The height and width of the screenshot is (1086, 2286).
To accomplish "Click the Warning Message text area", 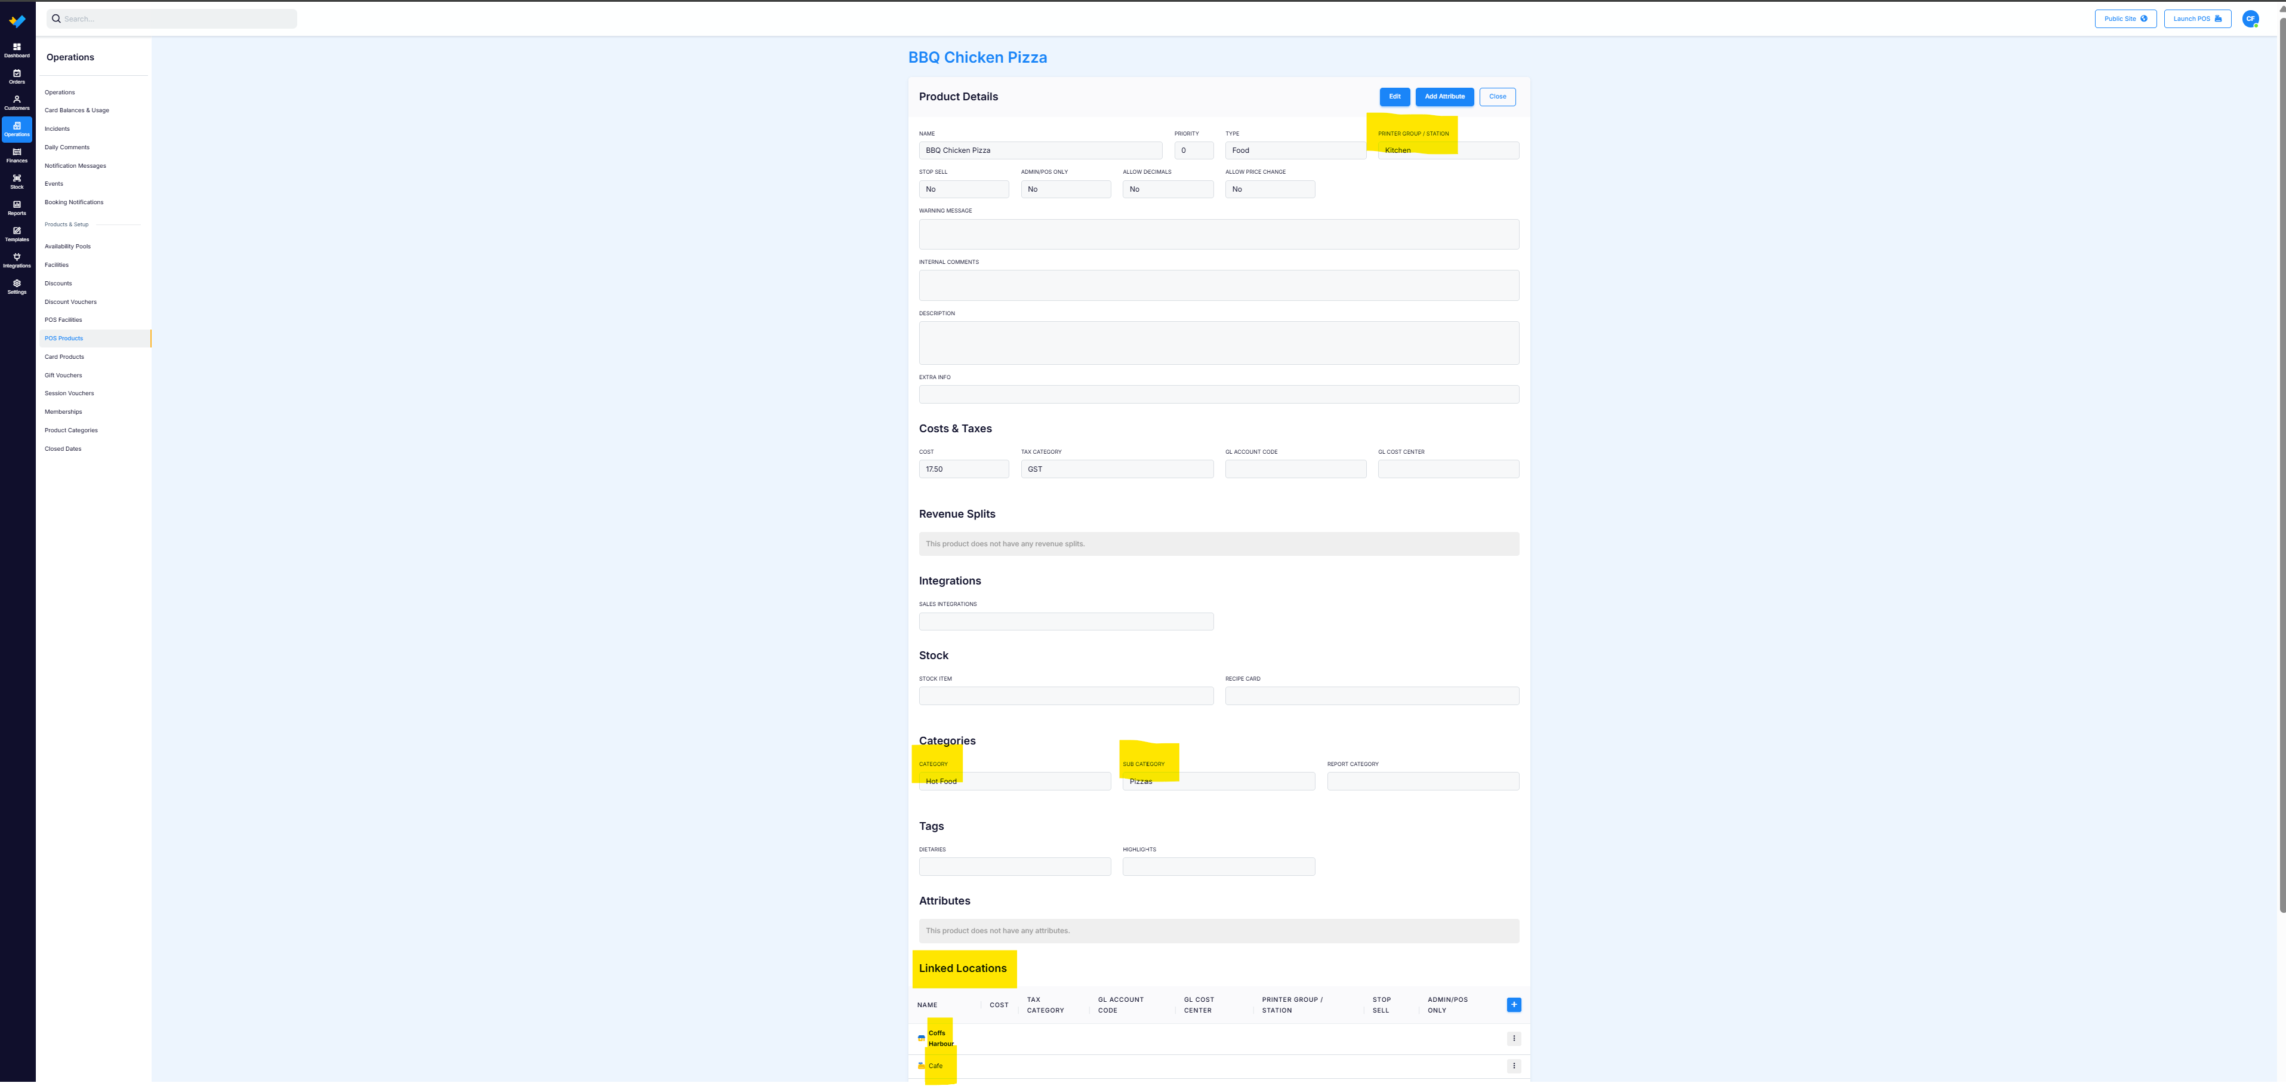I will click(x=1218, y=235).
